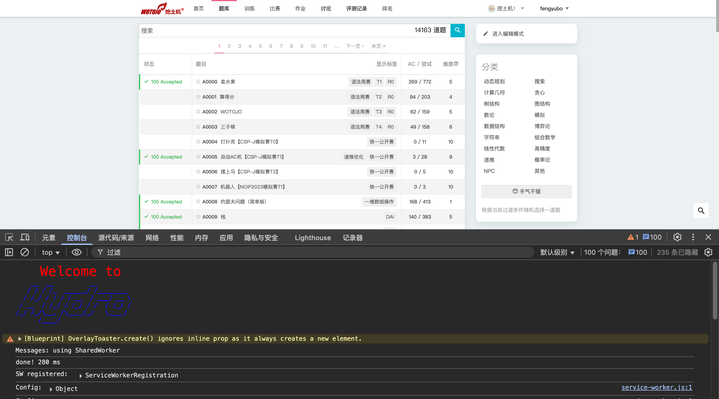The width and height of the screenshot is (719, 399).
Task: Toggle the device toolbar icon
Action: point(25,238)
